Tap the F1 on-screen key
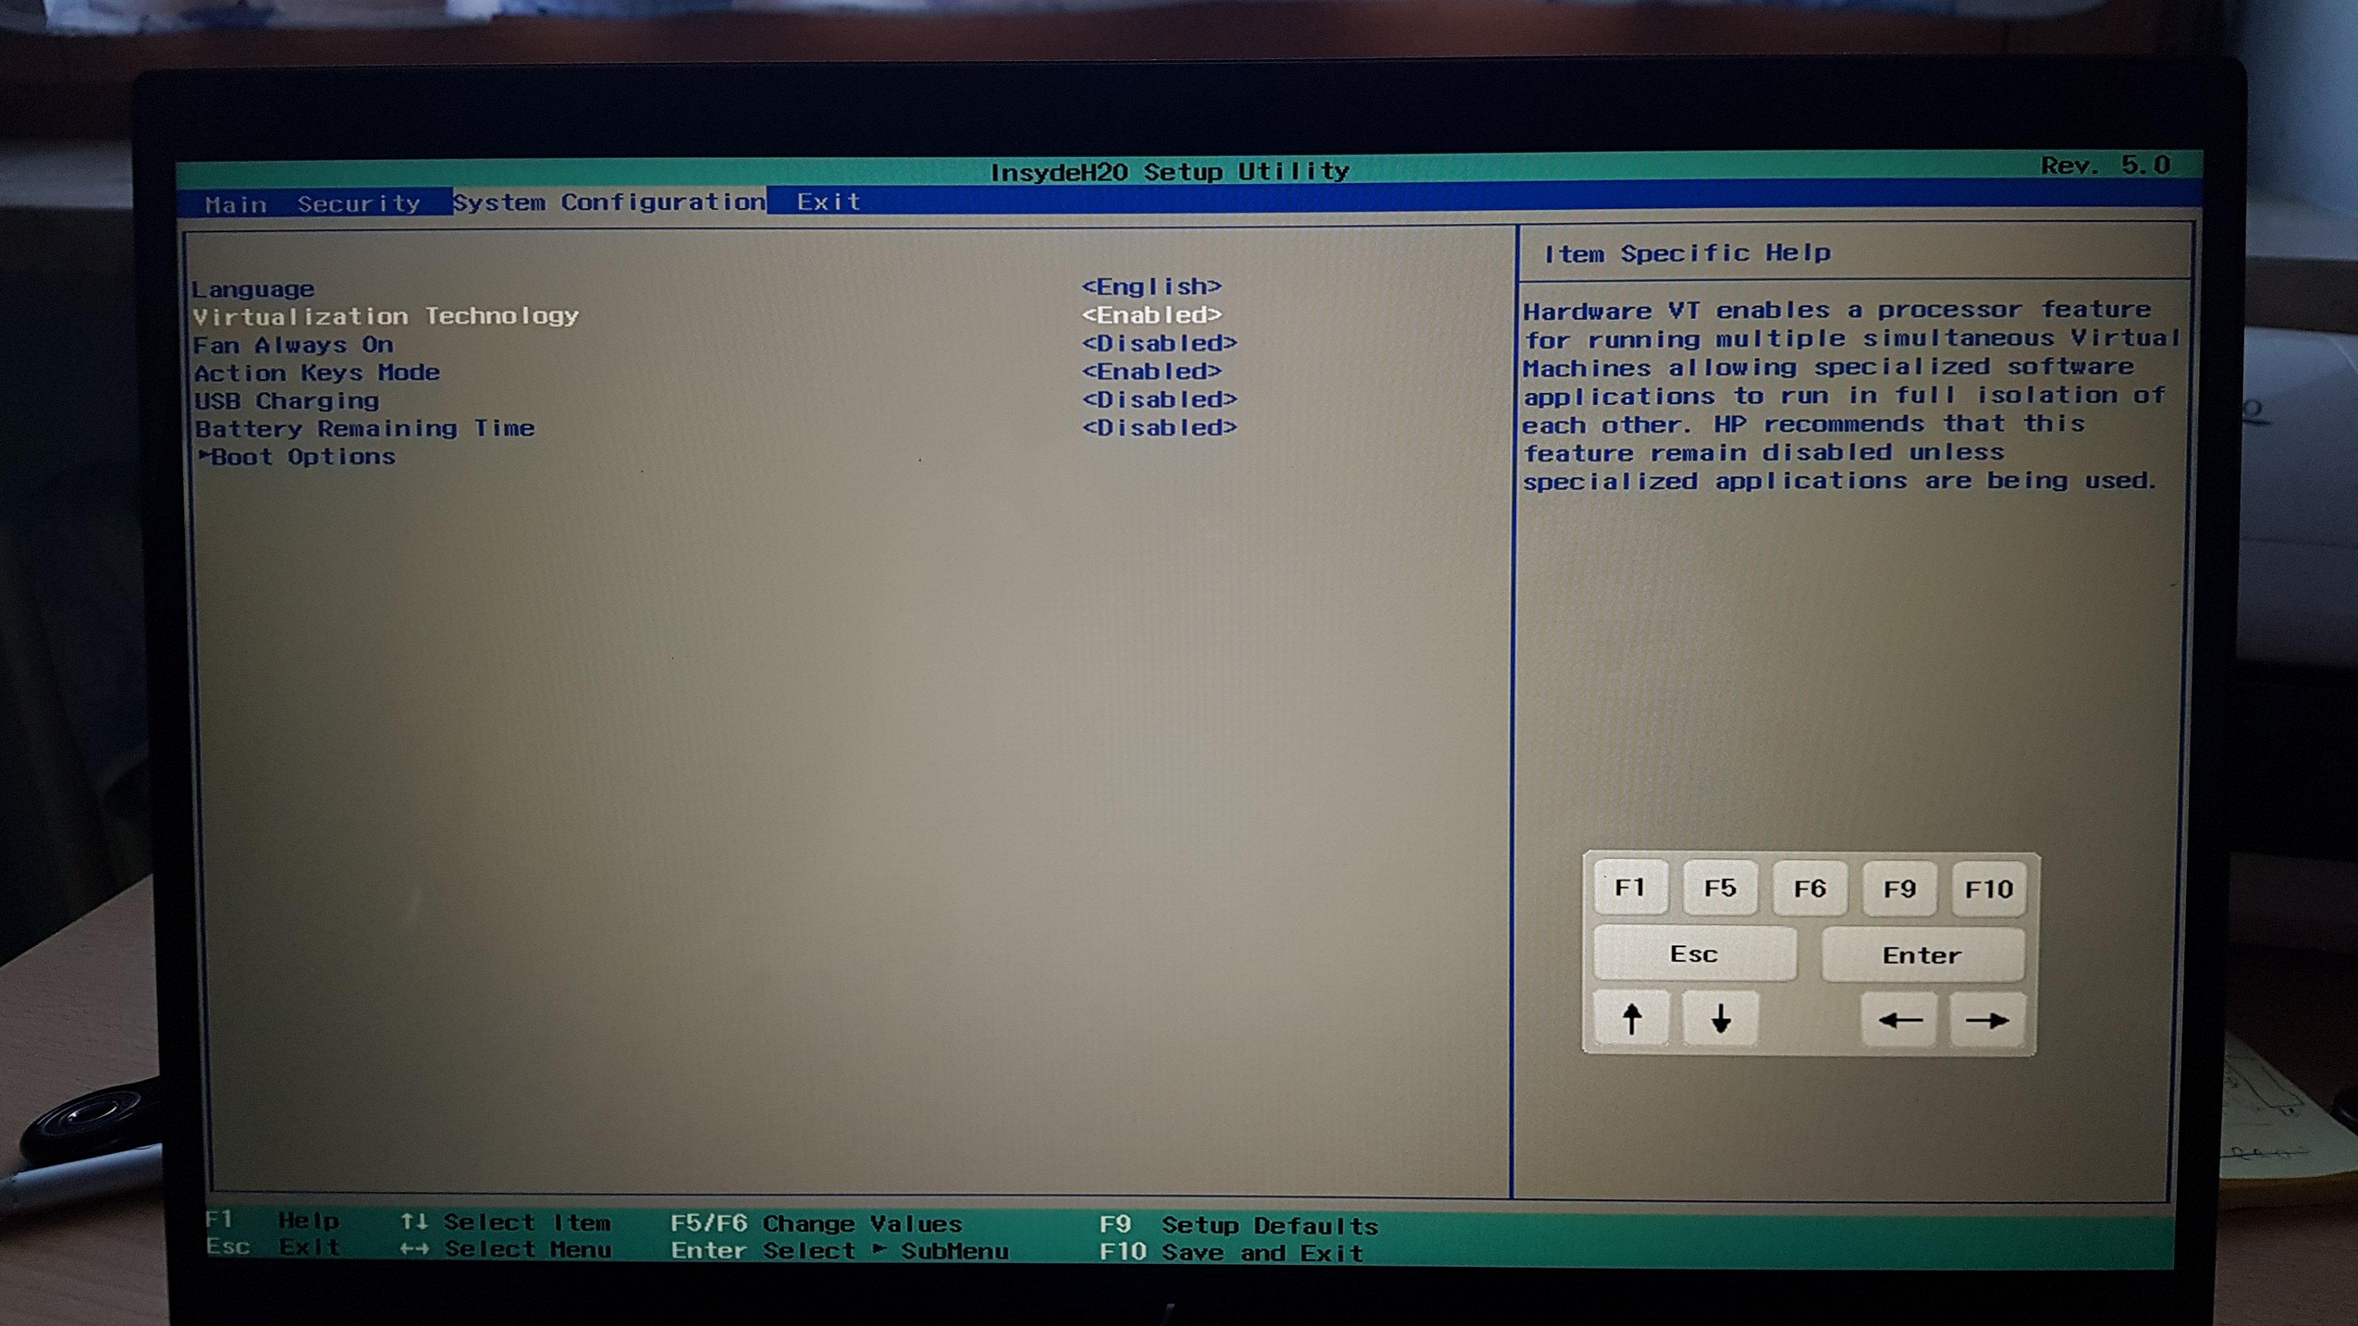The image size is (2358, 1326). point(1629,888)
